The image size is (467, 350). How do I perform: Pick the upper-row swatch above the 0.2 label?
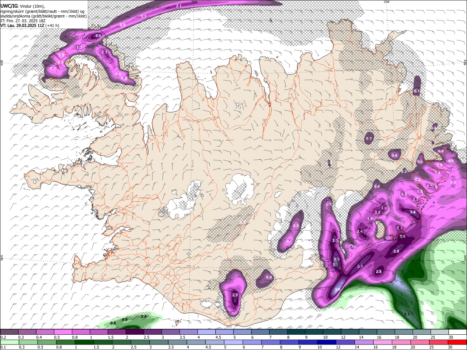(9, 332)
